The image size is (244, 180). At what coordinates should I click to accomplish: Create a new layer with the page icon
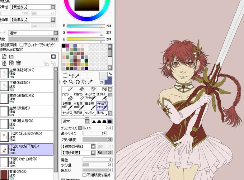4,56
